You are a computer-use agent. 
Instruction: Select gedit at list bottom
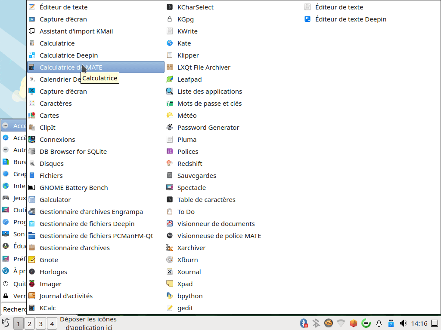pyautogui.click(x=233, y=308)
